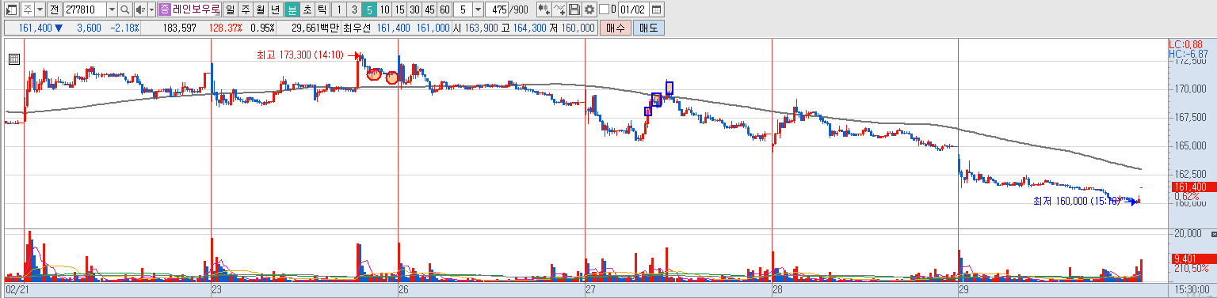This screenshot has width=1217, height=298.
Task: Open the calendar date picker icon
Action: pyautogui.click(x=657, y=9)
